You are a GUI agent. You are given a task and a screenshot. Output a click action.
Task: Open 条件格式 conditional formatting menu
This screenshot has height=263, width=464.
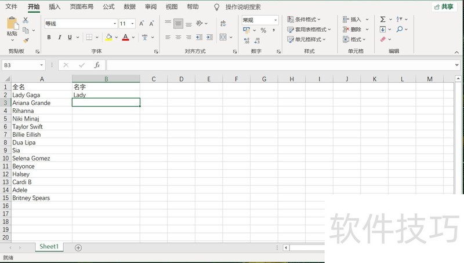tap(304, 20)
